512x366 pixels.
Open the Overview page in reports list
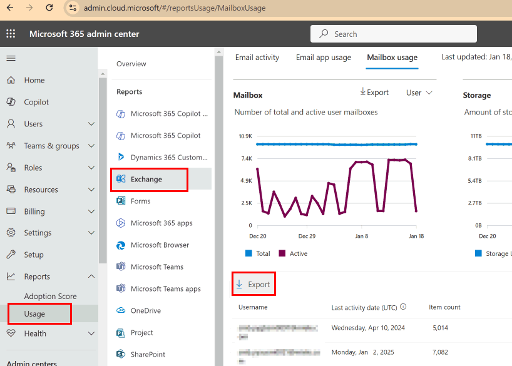[131, 64]
